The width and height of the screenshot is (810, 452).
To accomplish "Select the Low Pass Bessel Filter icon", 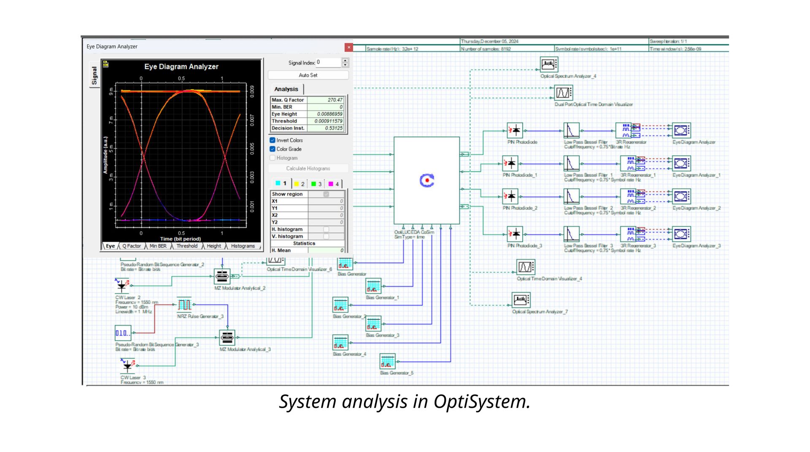I will coord(571,130).
